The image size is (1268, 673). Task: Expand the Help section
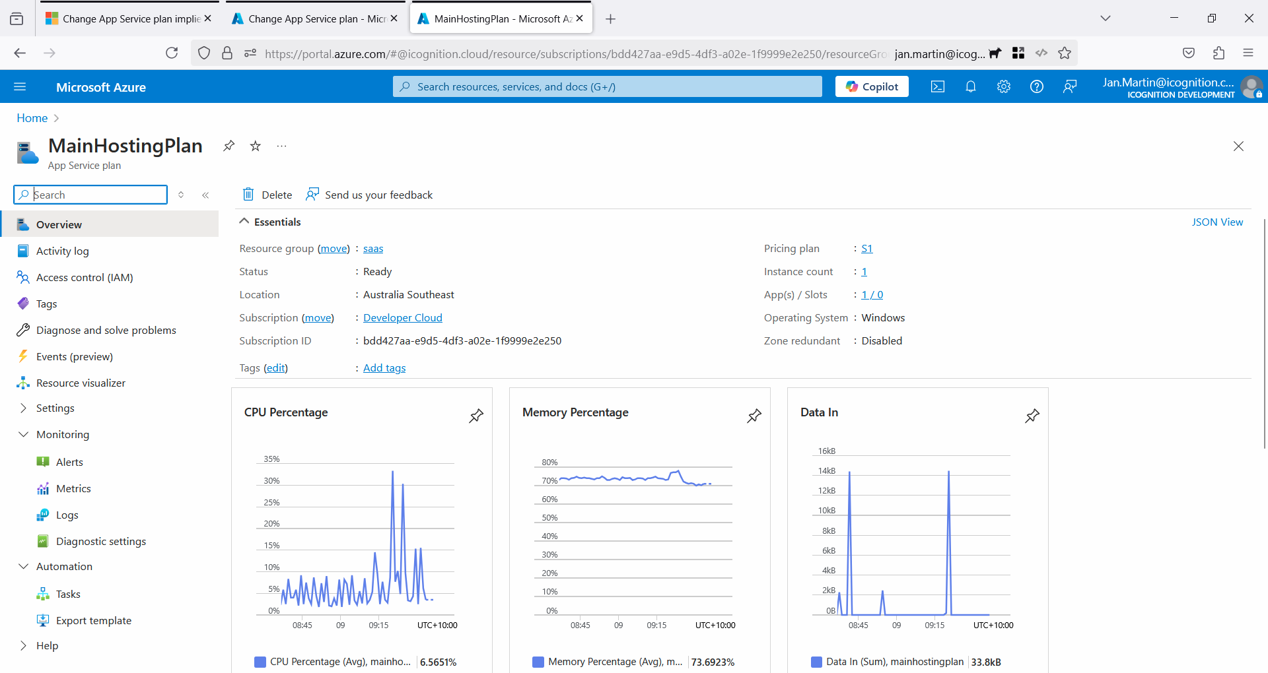tap(46, 645)
